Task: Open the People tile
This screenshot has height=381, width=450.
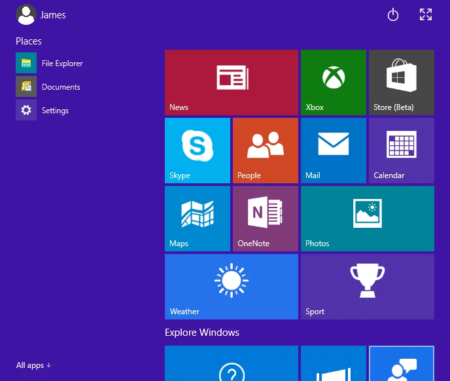Action: (266, 151)
